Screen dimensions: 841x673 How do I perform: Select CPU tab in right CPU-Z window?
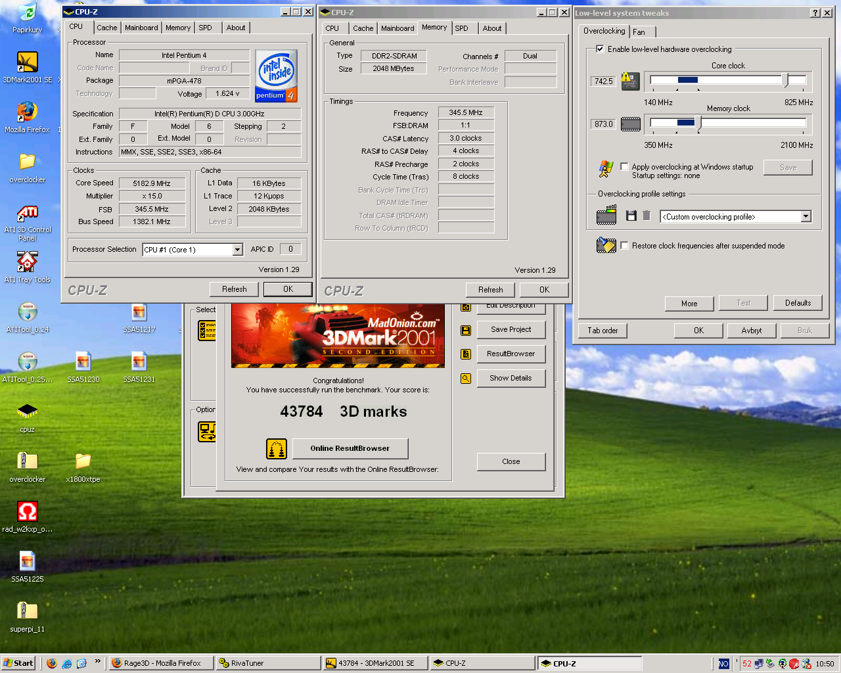tap(332, 28)
